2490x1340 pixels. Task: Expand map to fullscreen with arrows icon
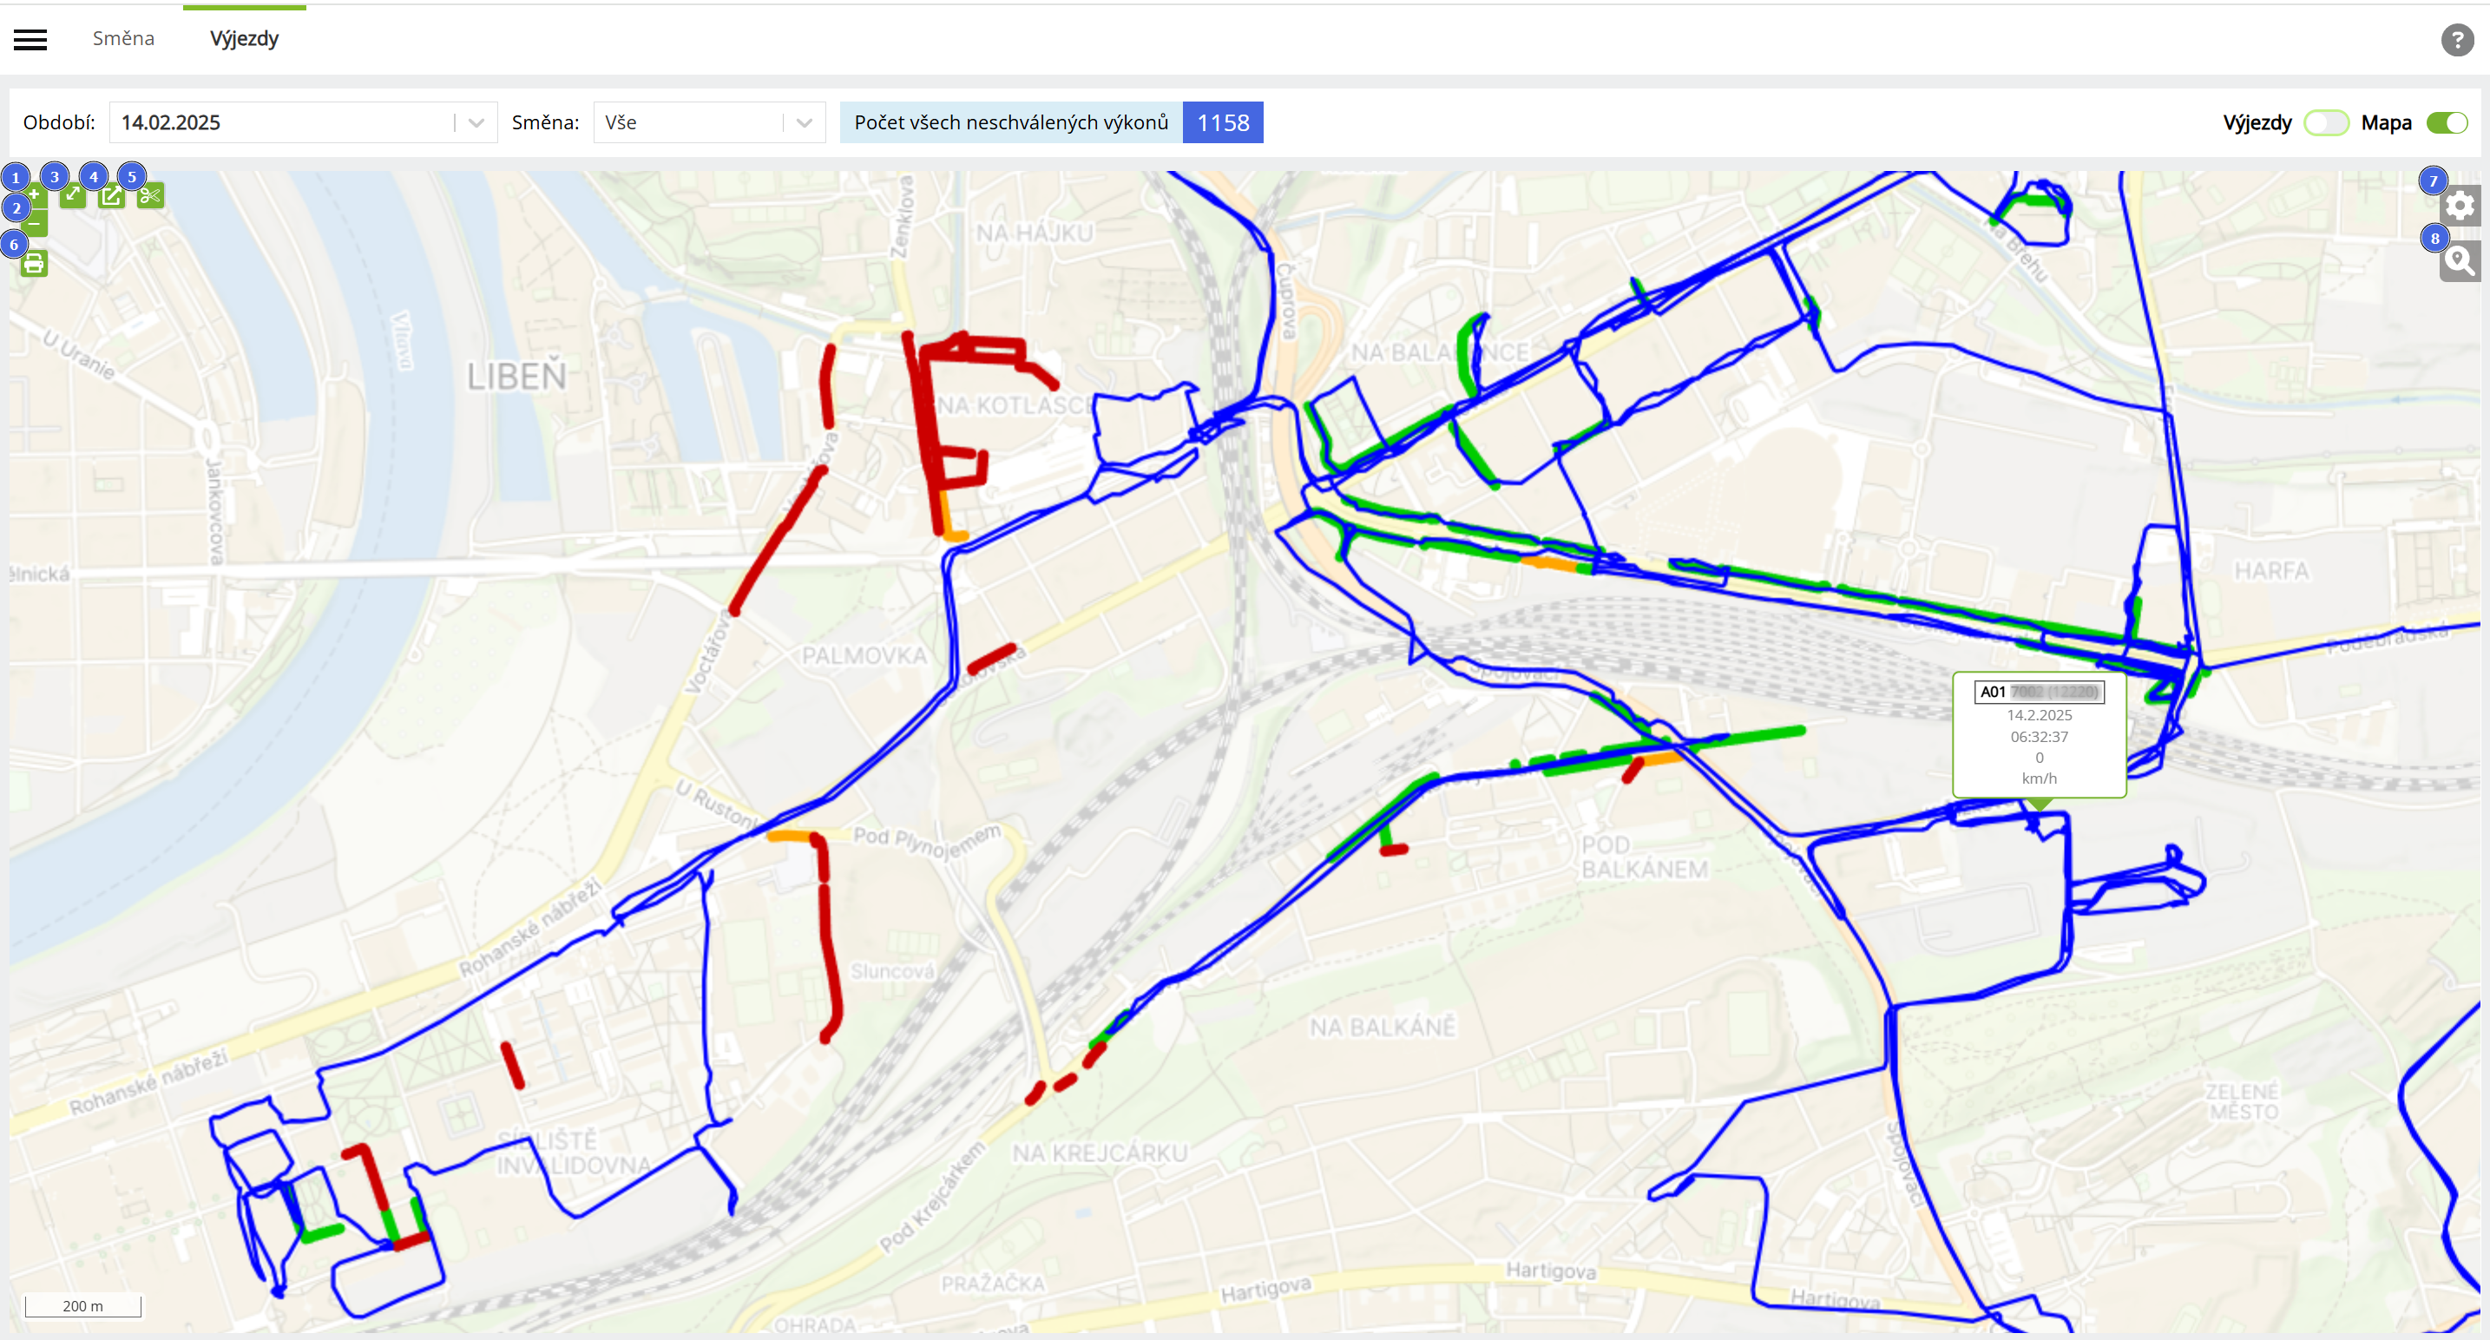coord(74,195)
